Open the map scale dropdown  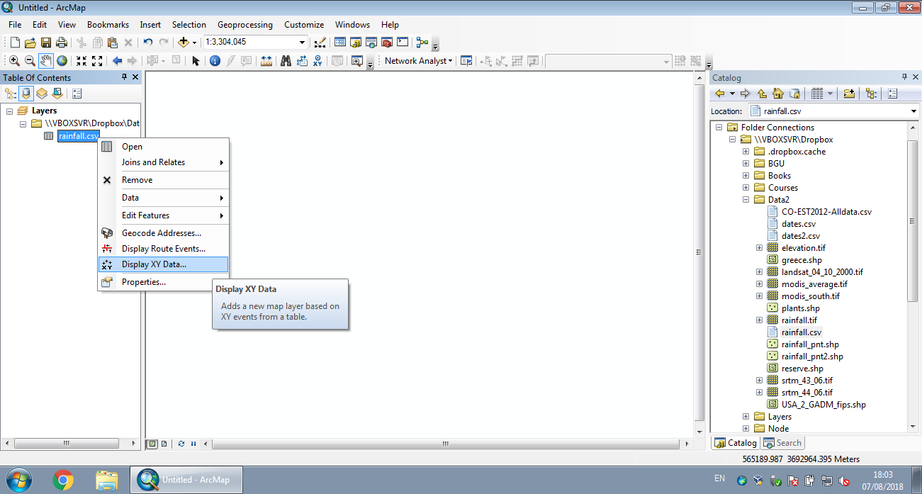coord(301,42)
